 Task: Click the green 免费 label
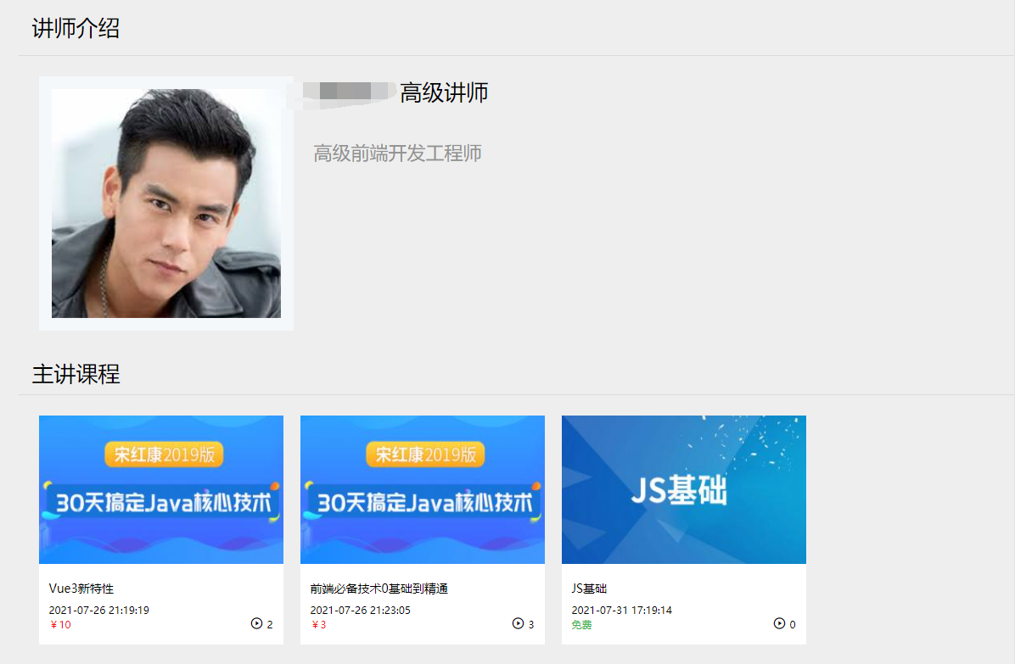tap(581, 624)
